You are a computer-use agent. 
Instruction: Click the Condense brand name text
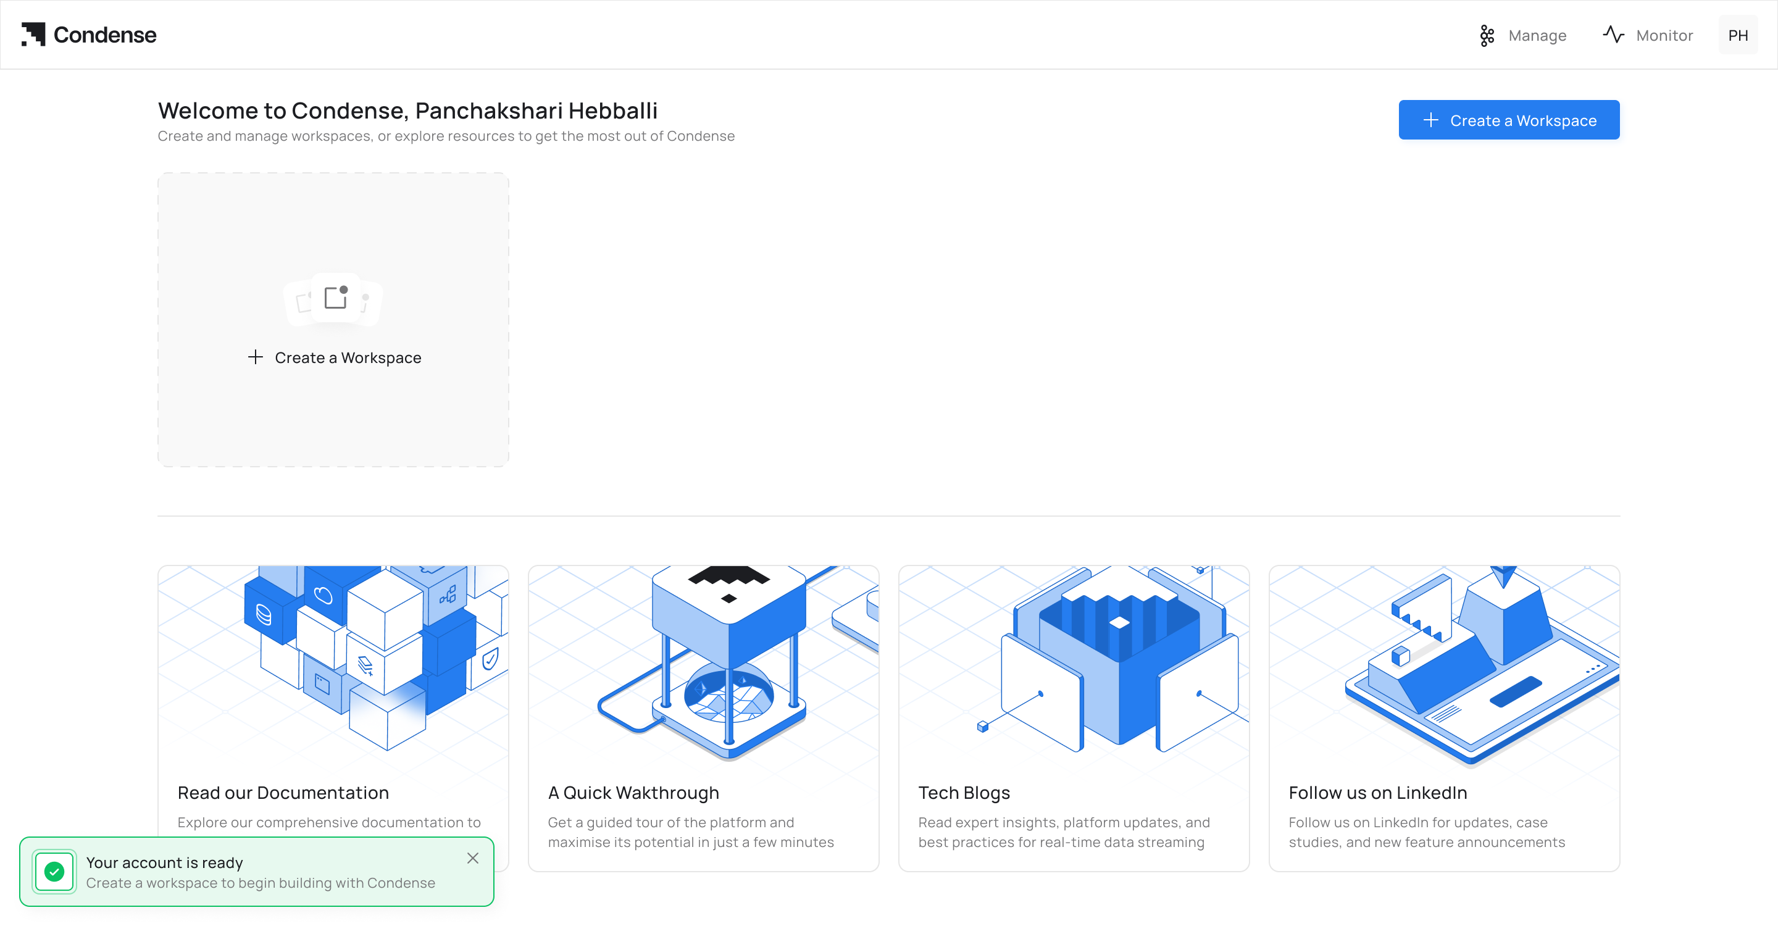(105, 35)
